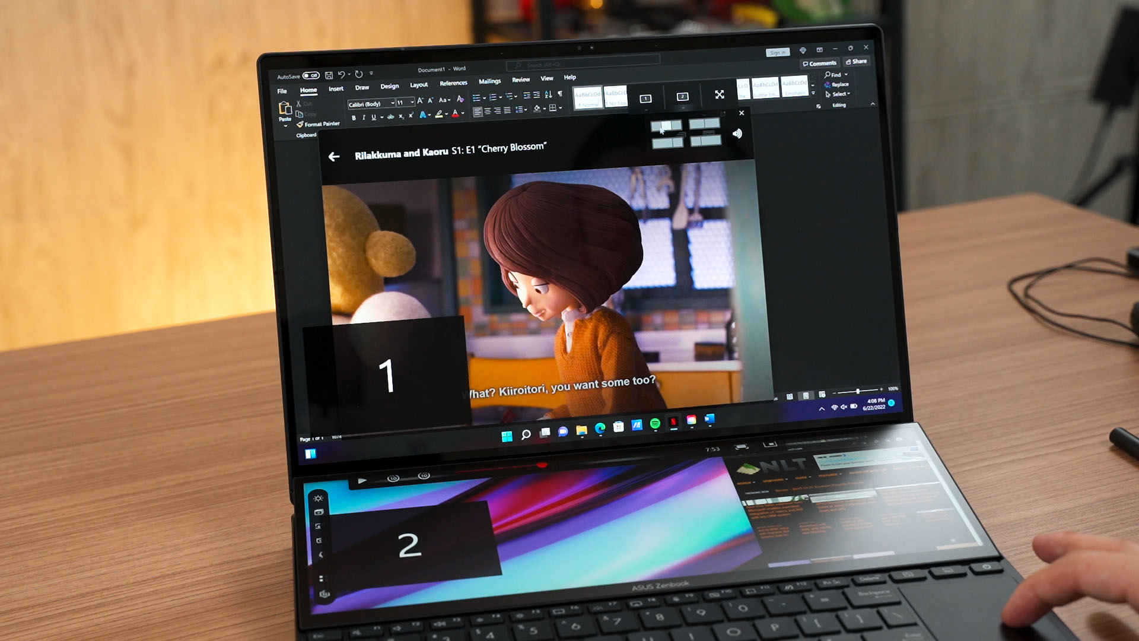Open Spotify from the taskbar
Viewport: 1139px width, 641px height.
point(656,423)
